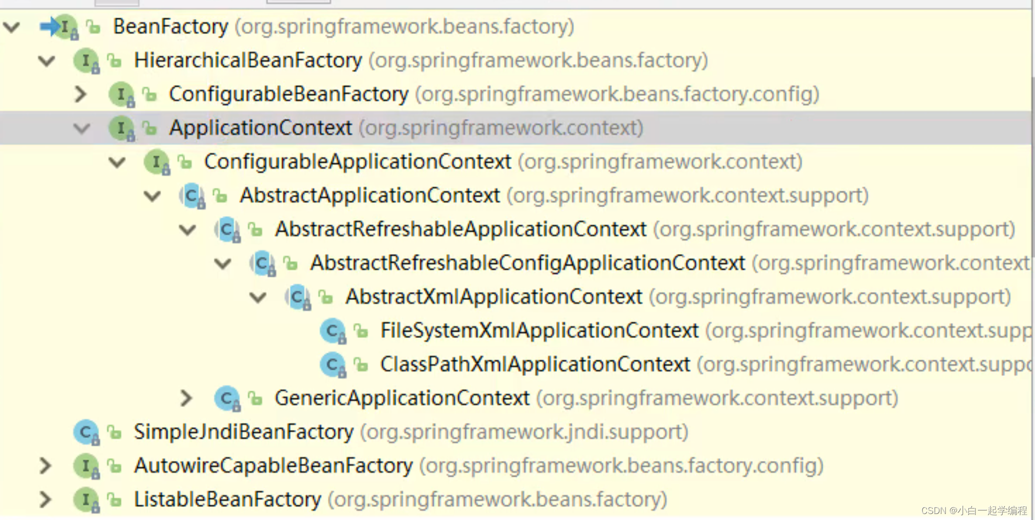
Task: Click the ApplicationContext interface icon
Action: 122,128
